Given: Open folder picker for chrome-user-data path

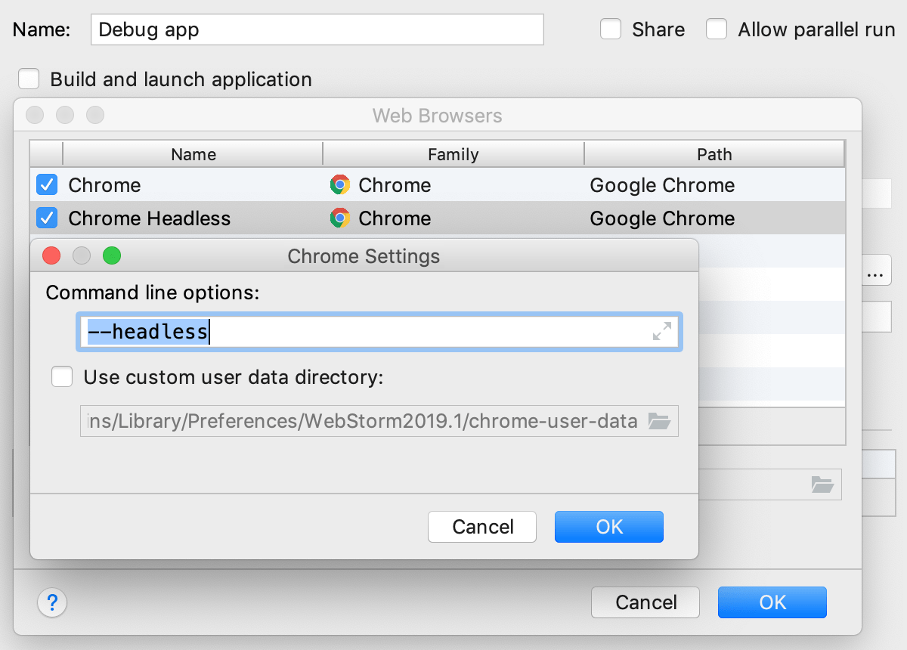Looking at the screenshot, I should [x=658, y=421].
